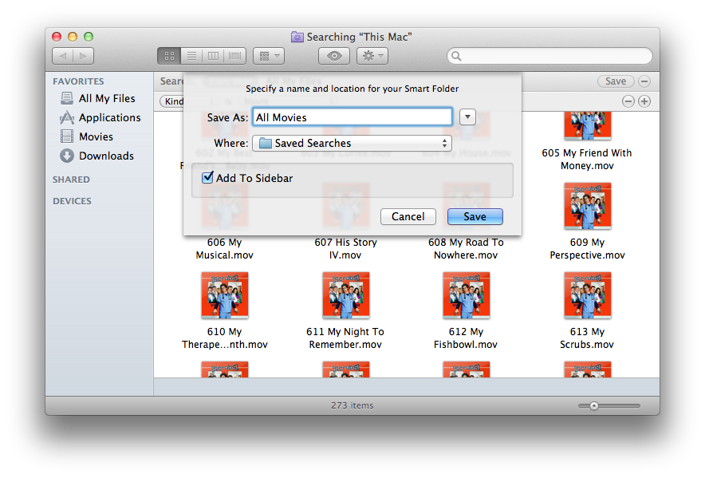Viewport: 705px width, 478px height.
Task: Select 611 My Night To Remember.mov thumbnail
Action: (346, 295)
